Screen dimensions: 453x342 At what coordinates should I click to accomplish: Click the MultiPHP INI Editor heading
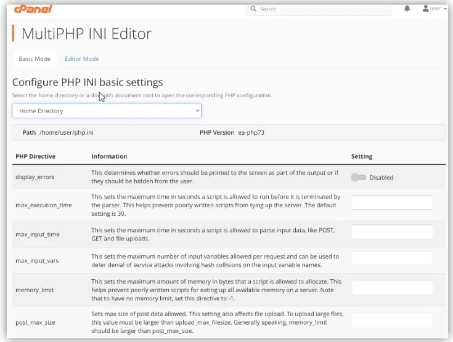86,34
